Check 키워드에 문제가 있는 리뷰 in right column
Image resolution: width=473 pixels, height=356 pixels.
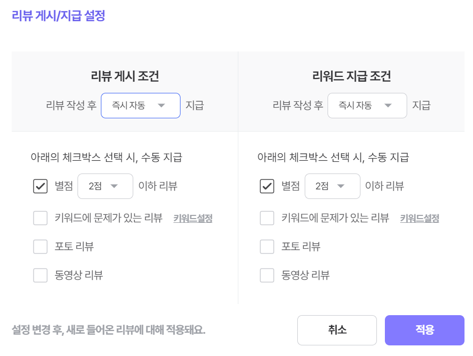(x=267, y=218)
